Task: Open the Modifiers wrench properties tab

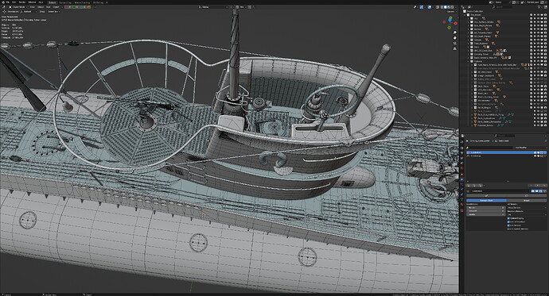Action: point(461,179)
